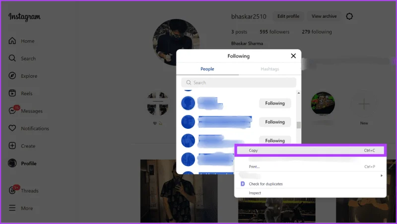This screenshot has height=224, width=397.
Task: Click the Following dialog search field
Action: pyautogui.click(x=239, y=82)
